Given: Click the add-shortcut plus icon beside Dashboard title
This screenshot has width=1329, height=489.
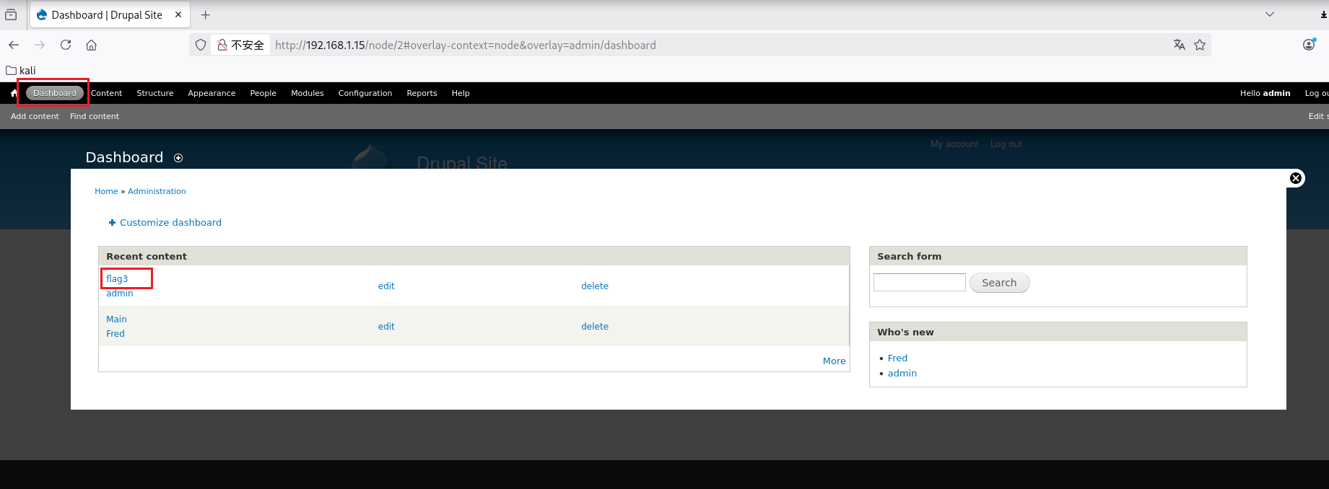Looking at the screenshot, I should [x=178, y=158].
